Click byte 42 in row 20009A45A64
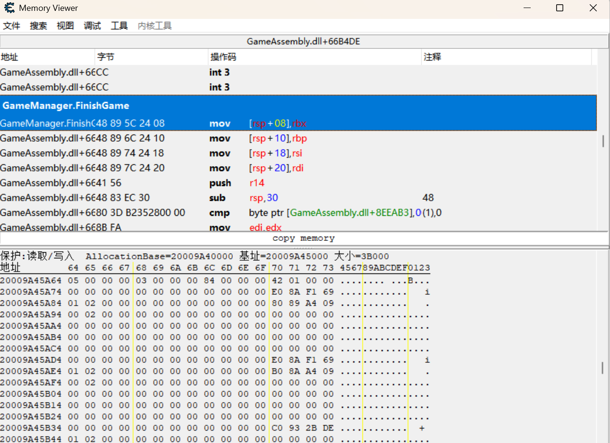610x443 pixels. (x=277, y=281)
